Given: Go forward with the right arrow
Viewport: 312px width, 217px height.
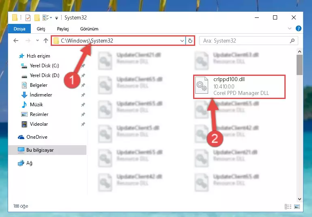Looking at the screenshot, I should (x=28, y=41).
